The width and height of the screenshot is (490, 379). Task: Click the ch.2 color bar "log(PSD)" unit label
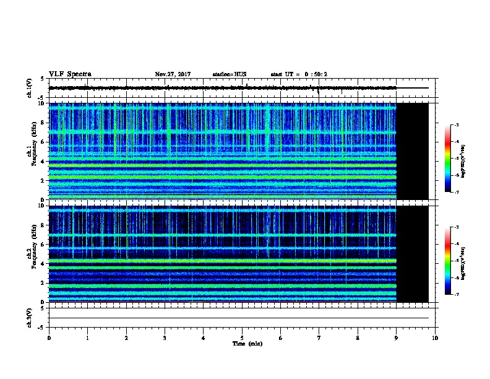pyautogui.click(x=463, y=263)
